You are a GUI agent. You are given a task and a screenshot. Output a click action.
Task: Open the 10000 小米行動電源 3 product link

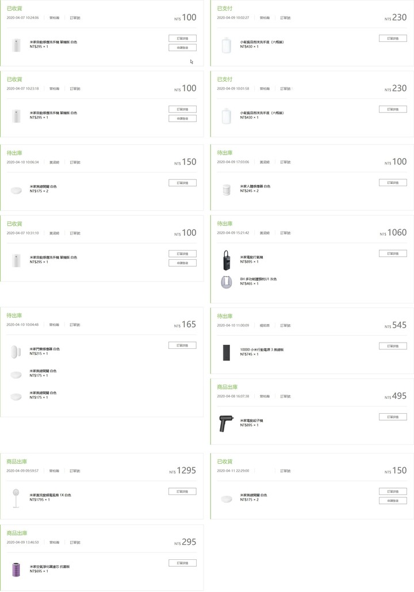[262, 349]
